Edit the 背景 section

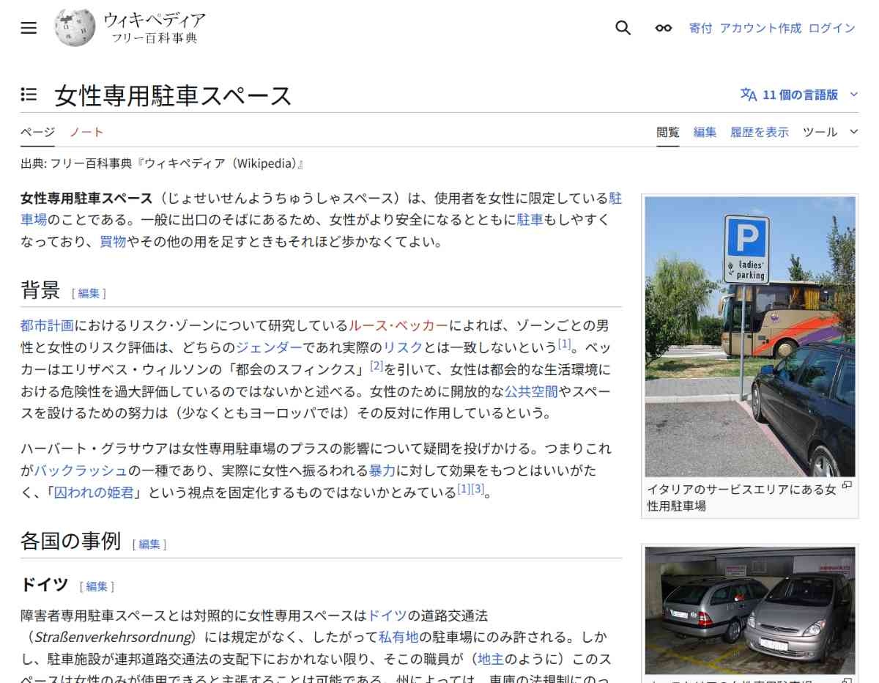(x=89, y=293)
